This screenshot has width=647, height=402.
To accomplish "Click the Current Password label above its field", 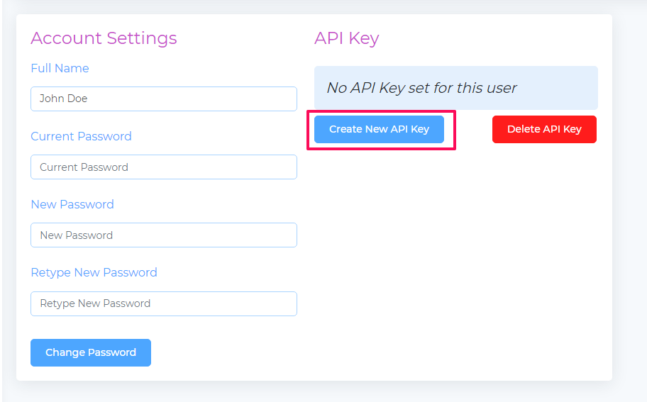I will (82, 136).
